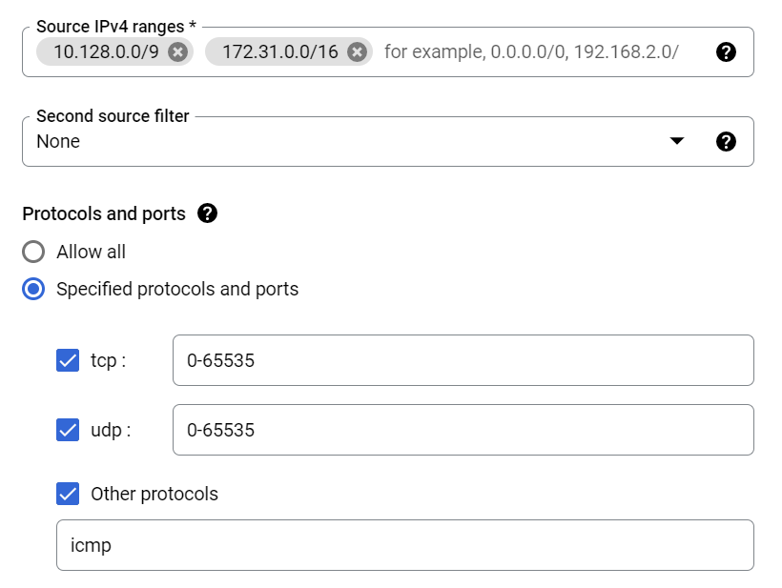The image size is (782, 588).
Task: Select the 172.31.0.0/16 chip label
Action: click(280, 51)
